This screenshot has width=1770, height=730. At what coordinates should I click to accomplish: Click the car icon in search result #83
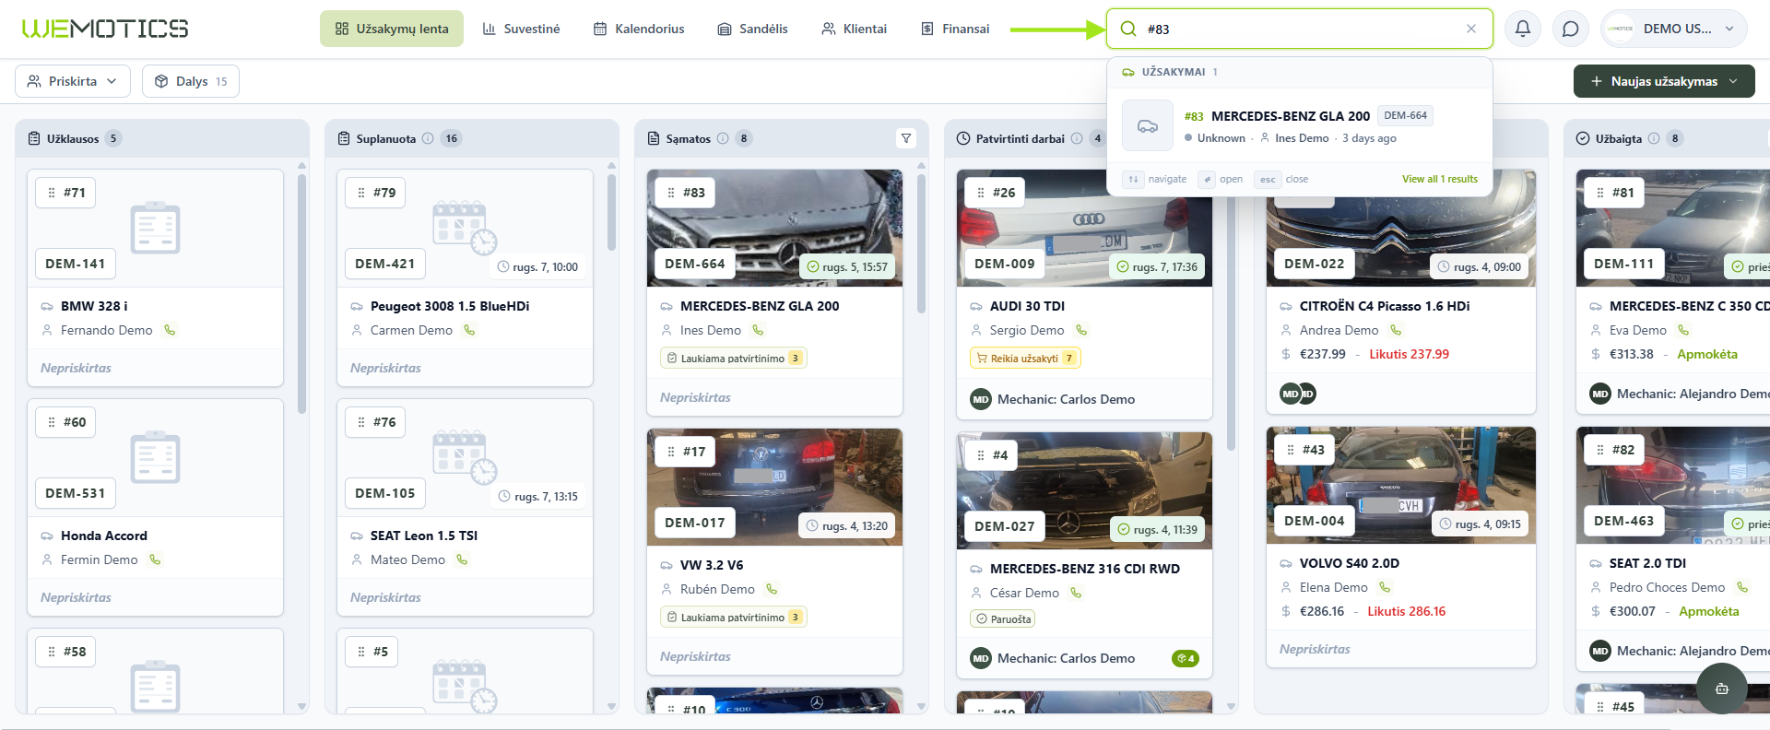[1148, 125]
